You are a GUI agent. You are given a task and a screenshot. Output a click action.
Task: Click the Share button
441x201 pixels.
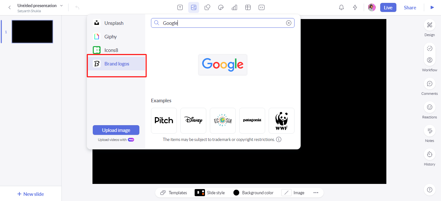(410, 7)
